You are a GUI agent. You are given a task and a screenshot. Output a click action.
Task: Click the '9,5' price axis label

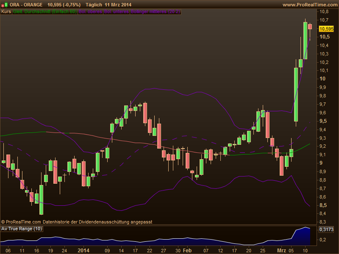(323, 121)
